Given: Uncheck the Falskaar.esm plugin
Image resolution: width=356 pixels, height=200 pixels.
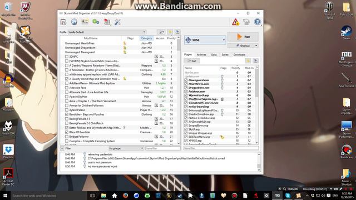Looking at the screenshot, I should [186, 91].
